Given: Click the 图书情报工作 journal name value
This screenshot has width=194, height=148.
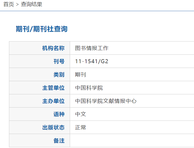Looking at the screenshot, I should pyautogui.click(x=92, y=48).
